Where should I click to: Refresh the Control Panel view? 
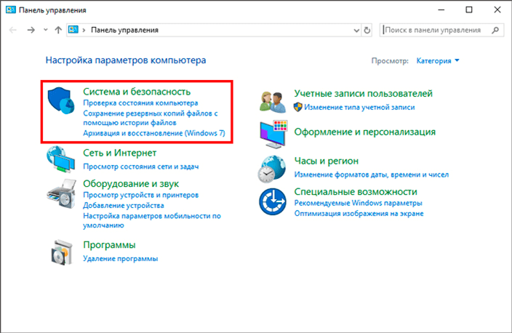point(367,30)
